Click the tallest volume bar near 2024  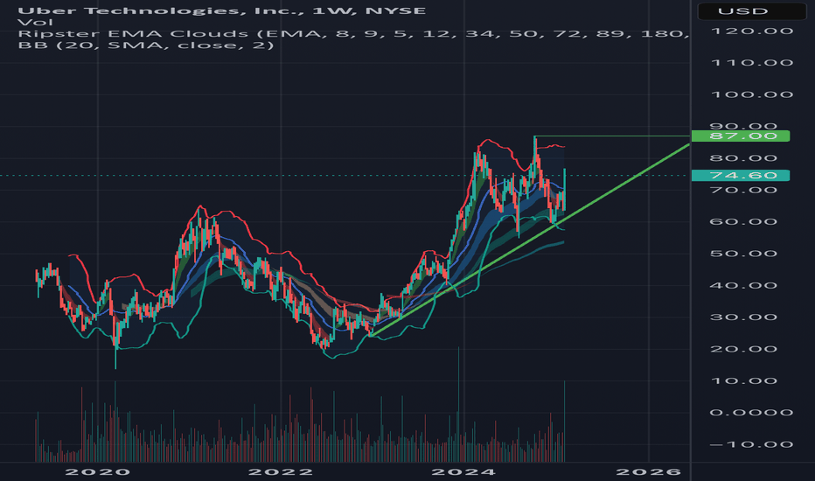coord(458,404)
